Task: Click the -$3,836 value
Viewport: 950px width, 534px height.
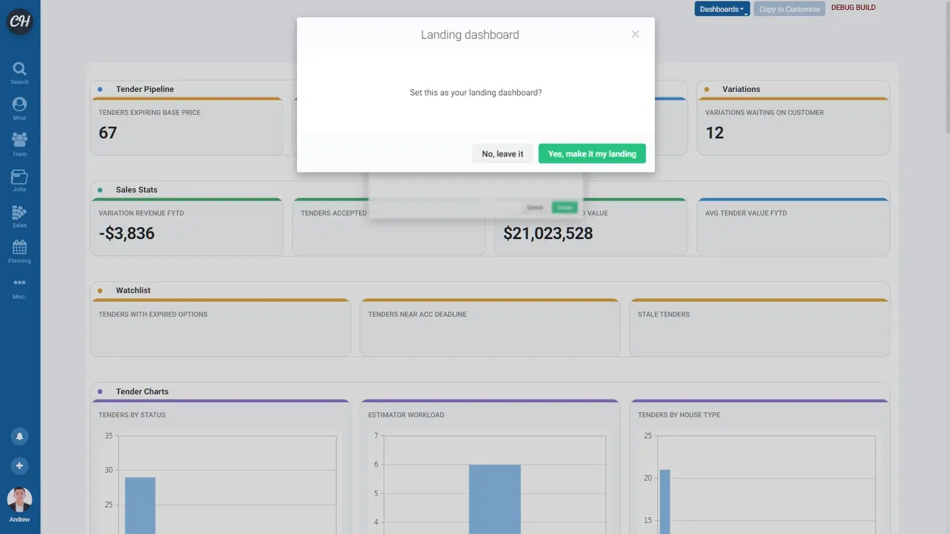Action: pyautogui.click(x=127, y=233)
